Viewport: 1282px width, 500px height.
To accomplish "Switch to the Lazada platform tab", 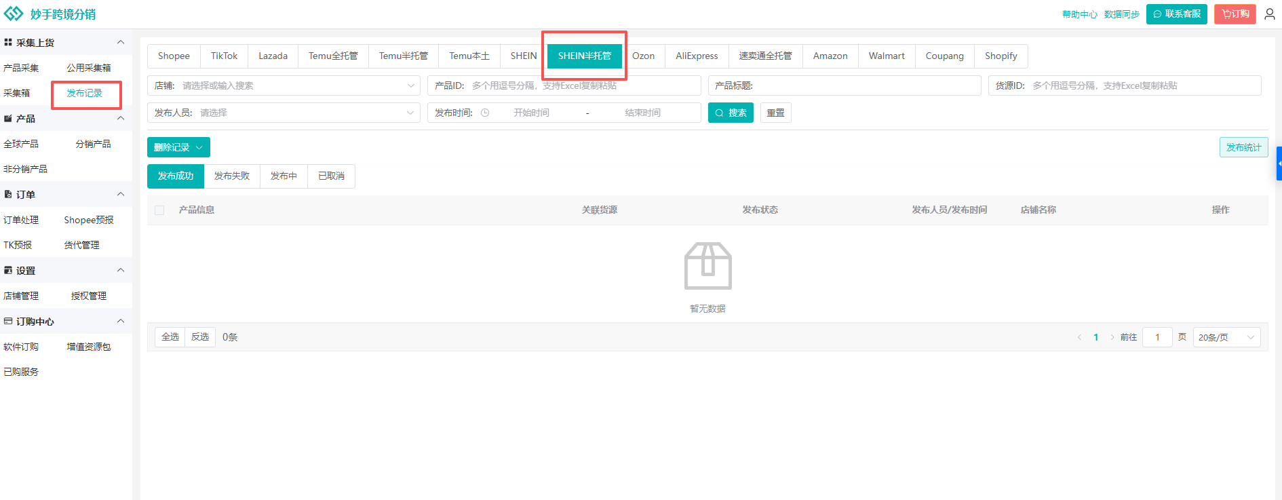I will [273, 56].
